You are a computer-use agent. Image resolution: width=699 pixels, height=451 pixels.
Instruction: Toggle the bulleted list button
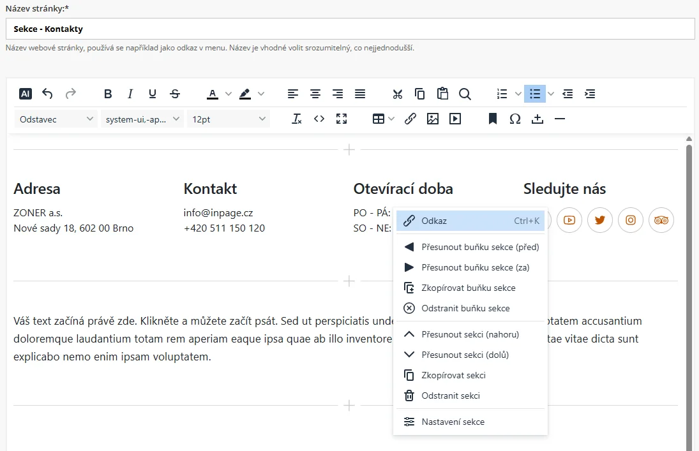coord(535,94)
